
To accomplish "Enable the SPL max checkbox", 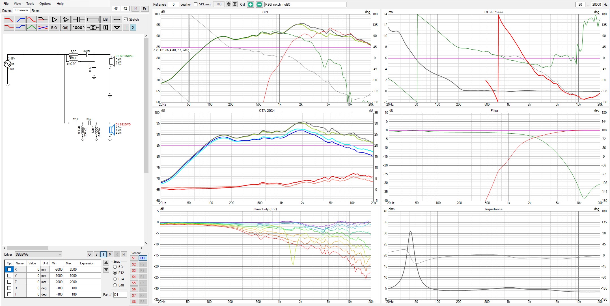I will tap(195, 4).
